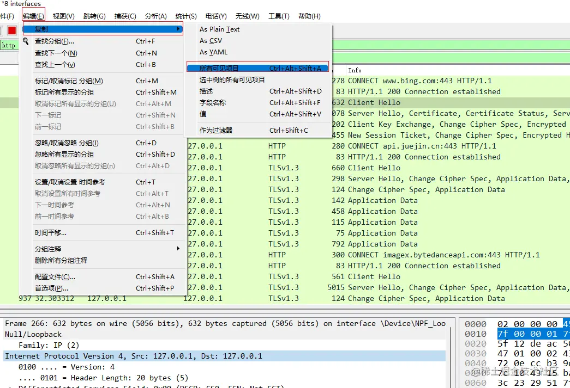Select the Null/Loopback detail line

point(225,334)
